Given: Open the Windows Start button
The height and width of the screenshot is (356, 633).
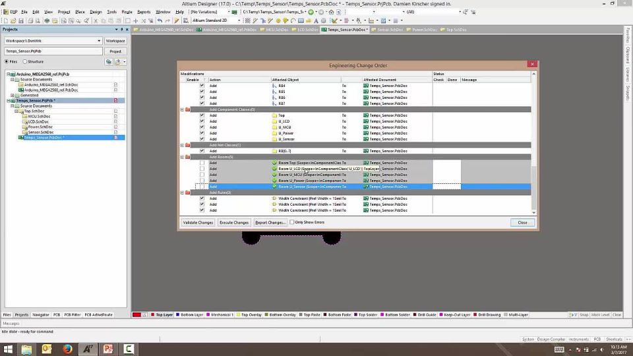Looking at the screenshot, I should (x=8, y=349).
